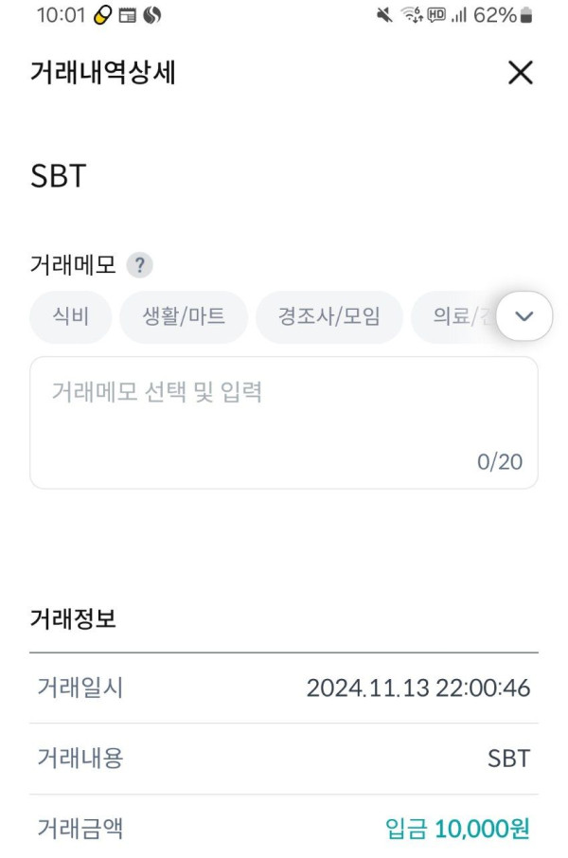Screen dimensions: 568x858
Task: Tap the HD call indicator icon
Action: (436, 15)
